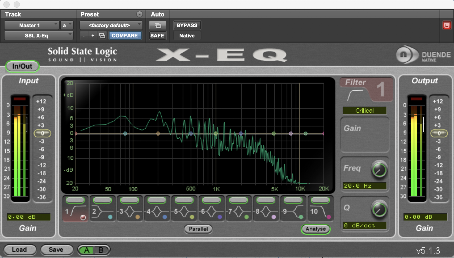Open the Master 1 track selector
The width and height of the screenshot is (454, 258).
point(31,25)
